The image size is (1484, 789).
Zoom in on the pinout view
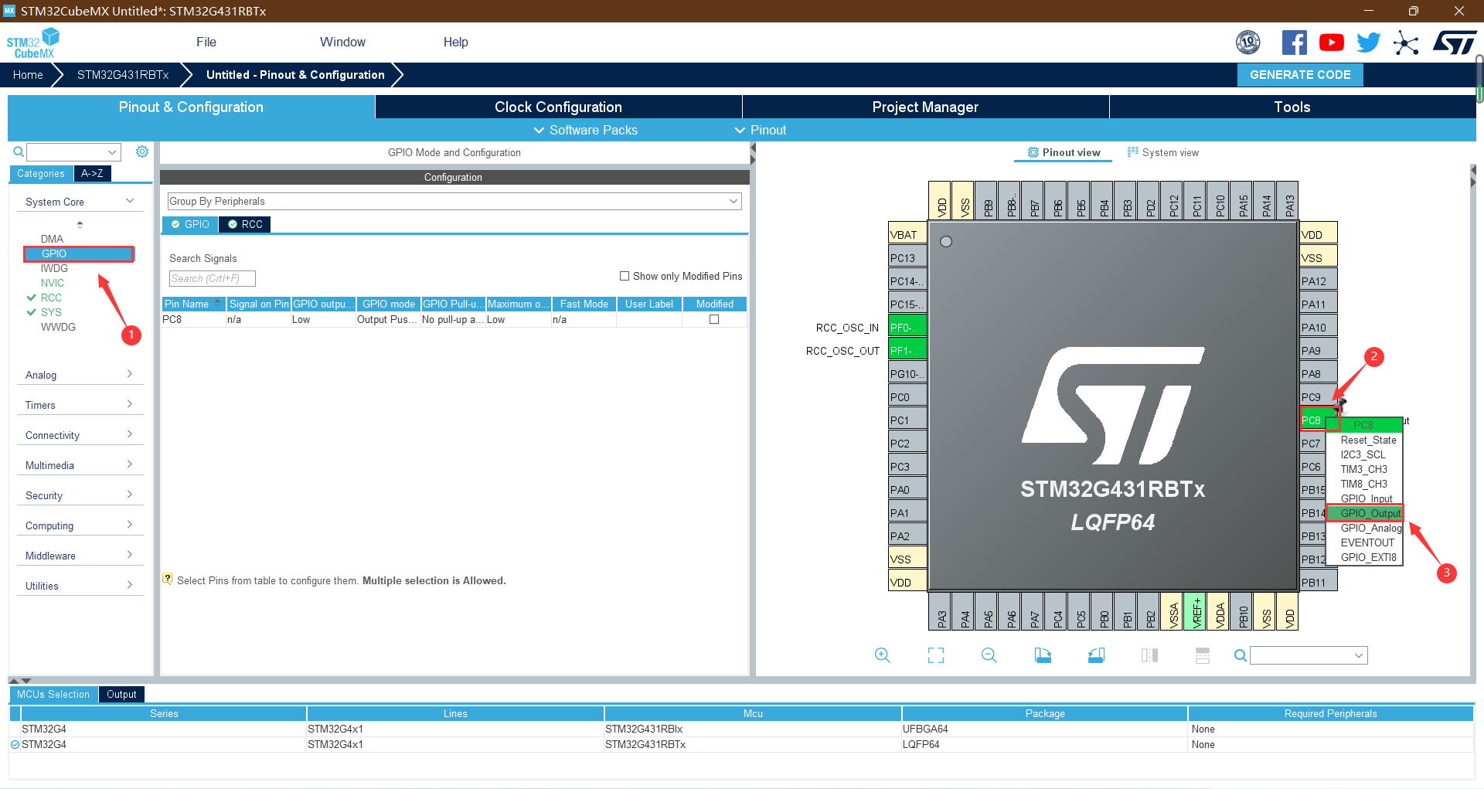883,655
